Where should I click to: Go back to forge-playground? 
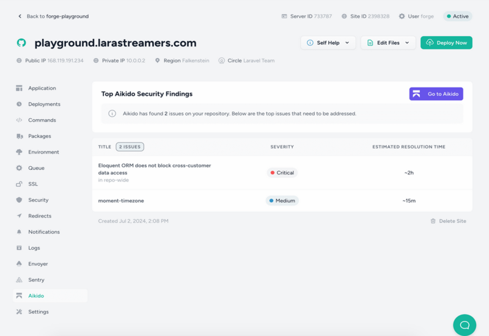coord(53,16)
